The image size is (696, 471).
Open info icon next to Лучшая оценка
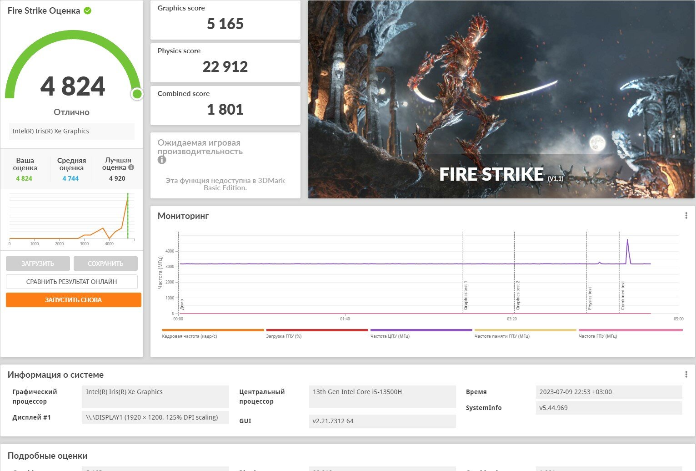(131, 167)
